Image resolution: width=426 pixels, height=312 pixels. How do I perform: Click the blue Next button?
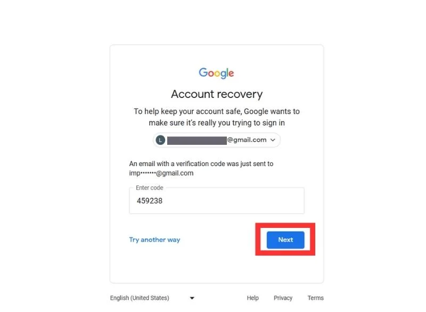pos(285,240)
